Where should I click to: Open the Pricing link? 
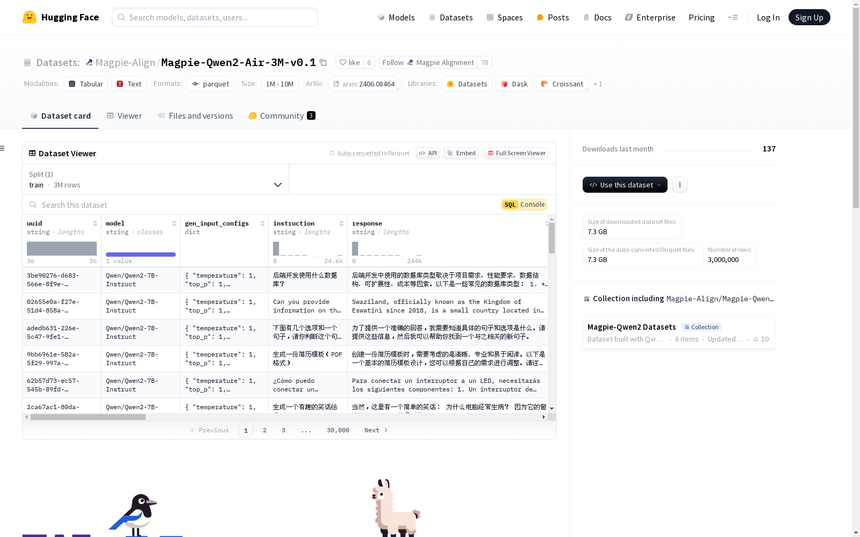[701, 17]
